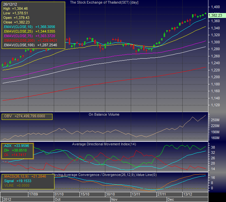Click the chart title 'The Stock Exchange of Thailand(SET) [day]'

104,3
